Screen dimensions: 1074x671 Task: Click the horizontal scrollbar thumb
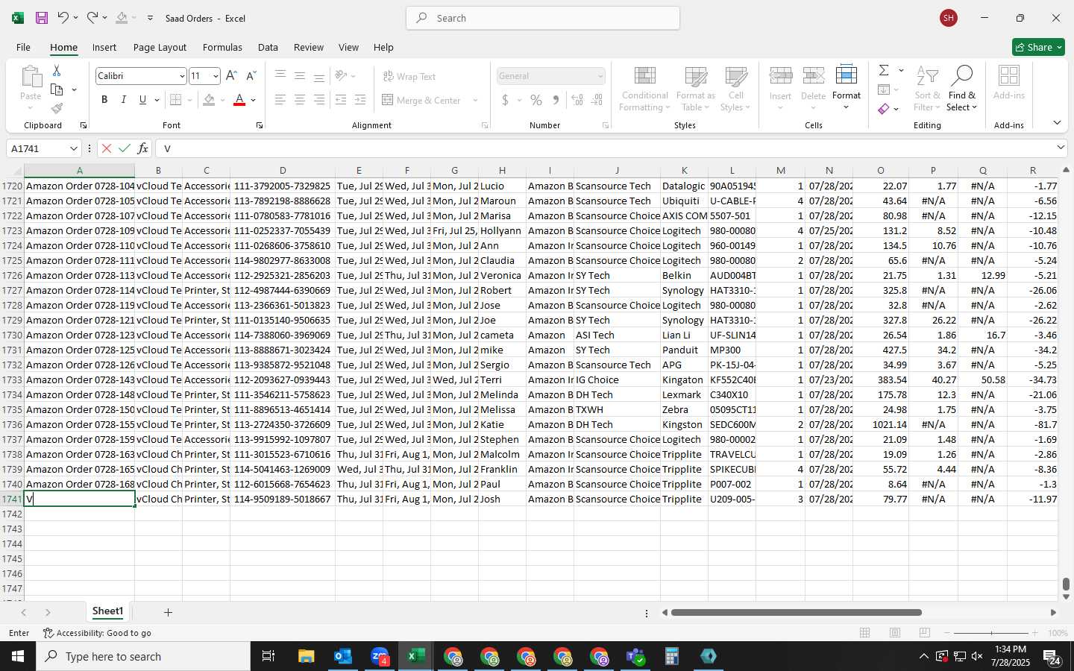point(796,613)
